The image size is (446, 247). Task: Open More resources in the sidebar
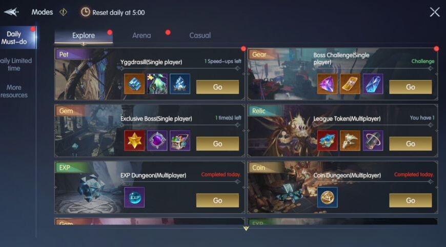pos(14,91)
